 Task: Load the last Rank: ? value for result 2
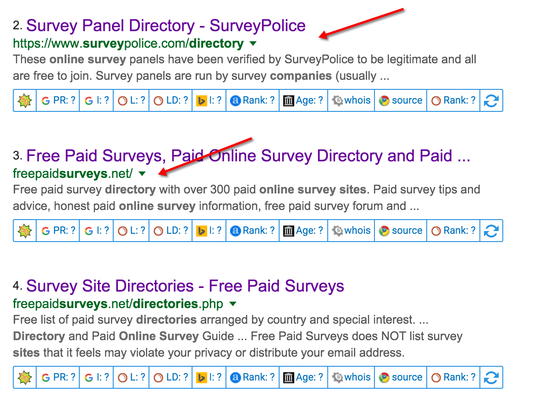(453, 100)
